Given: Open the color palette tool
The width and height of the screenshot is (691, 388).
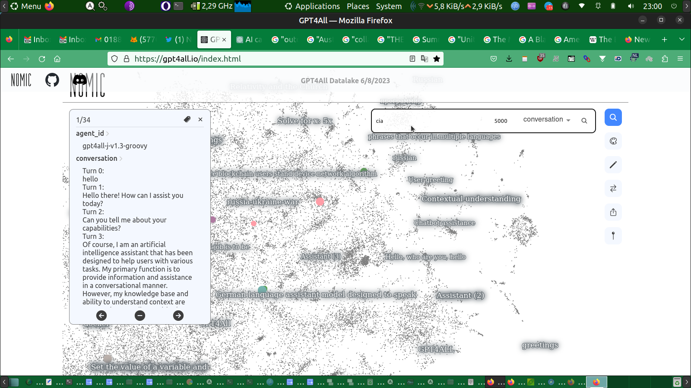Looking at the screenshot, I should [x=613, y=141].
